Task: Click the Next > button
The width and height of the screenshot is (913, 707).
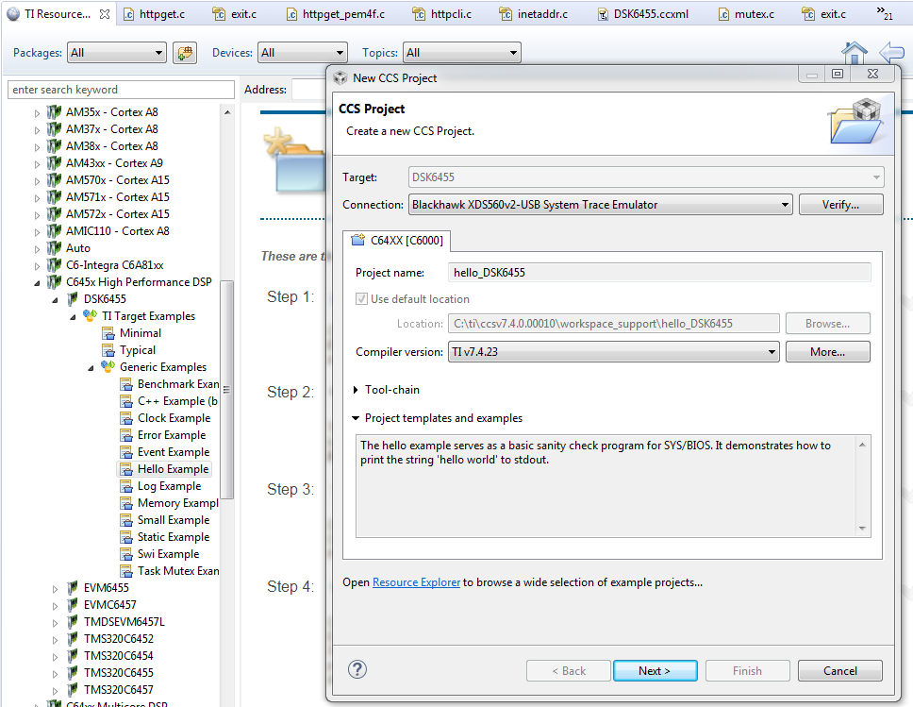Action: (656, 671)
